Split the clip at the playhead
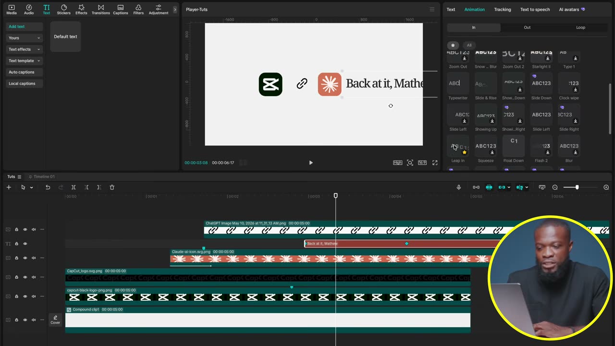615x346 pixels. coord(74,187)
